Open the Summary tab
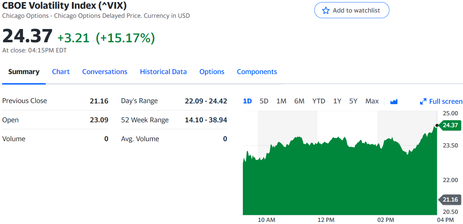463x224 pixels. 24,72
